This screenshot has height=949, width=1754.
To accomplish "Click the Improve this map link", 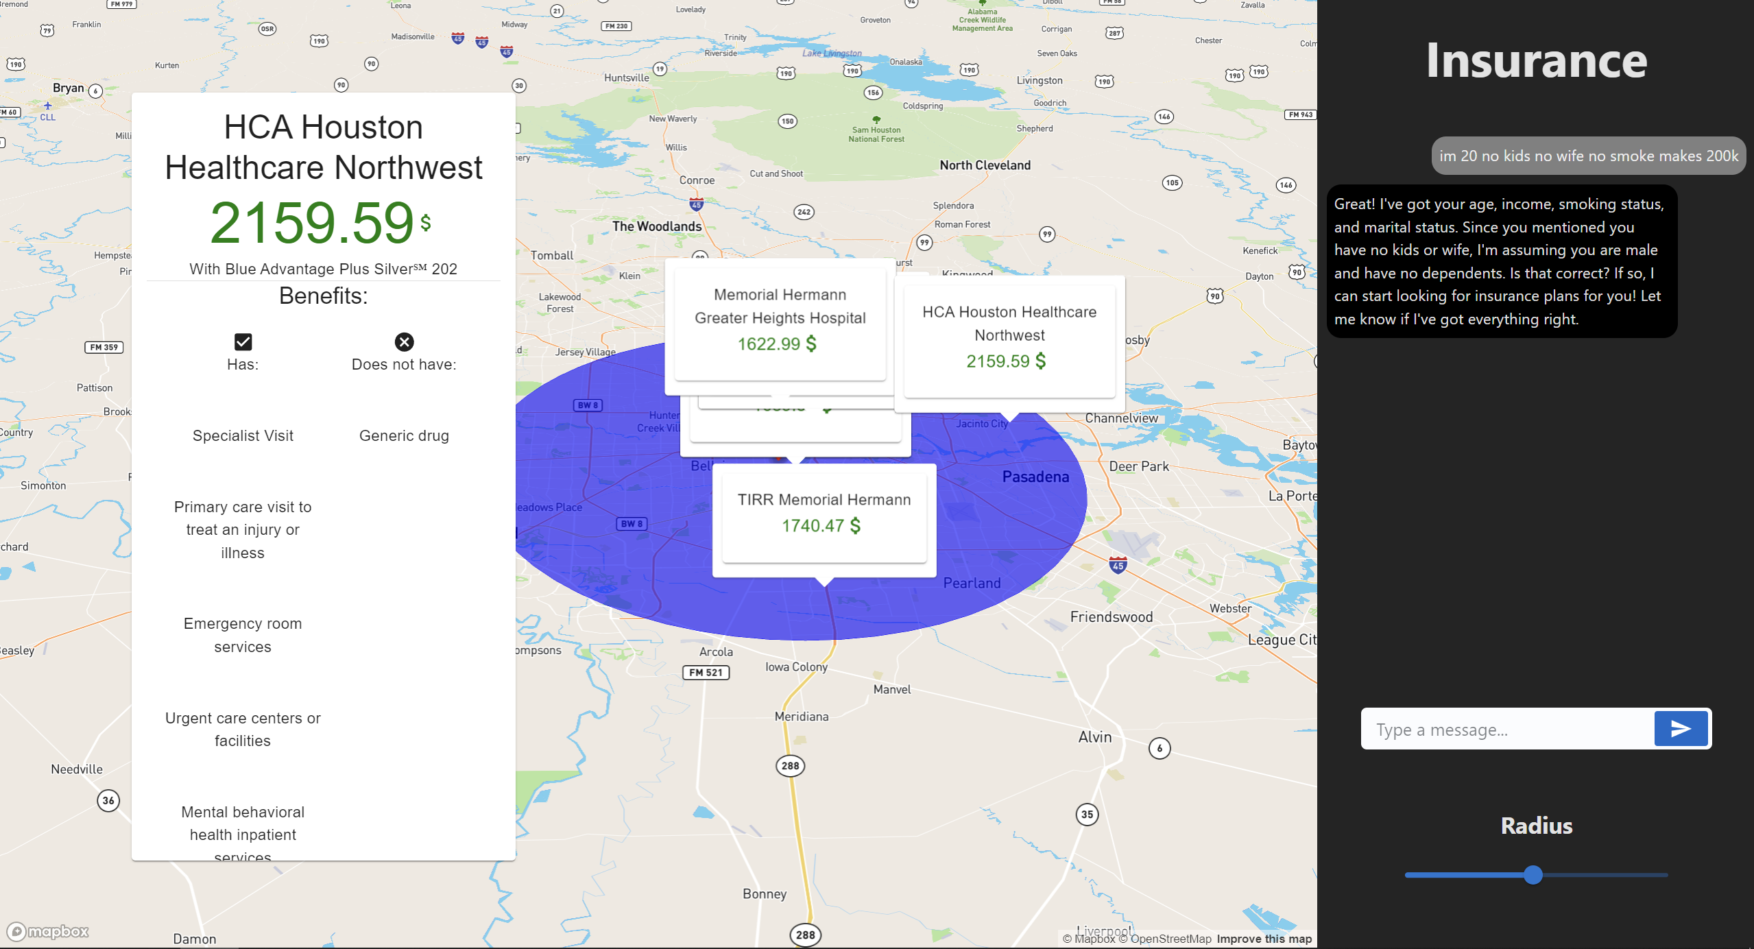I will (1264, 939).
